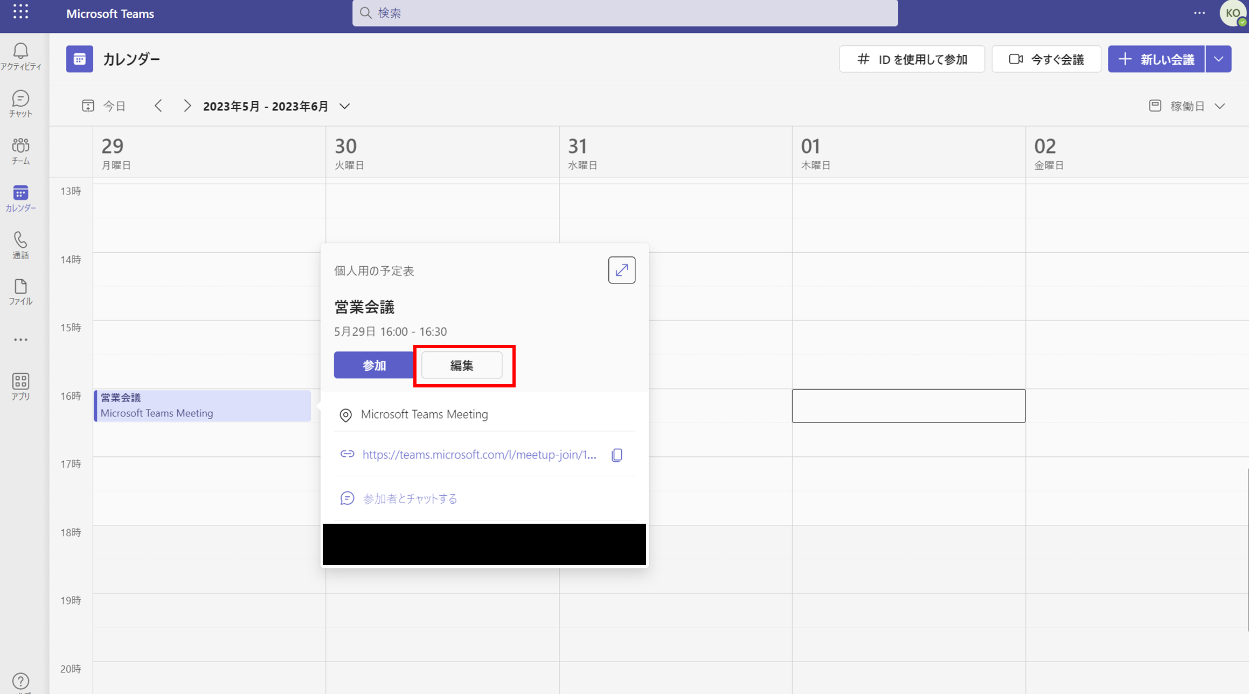Edit the meeting with 編集 button
1249x694 pixels.
pyautogui.click(x=462, y=365)
